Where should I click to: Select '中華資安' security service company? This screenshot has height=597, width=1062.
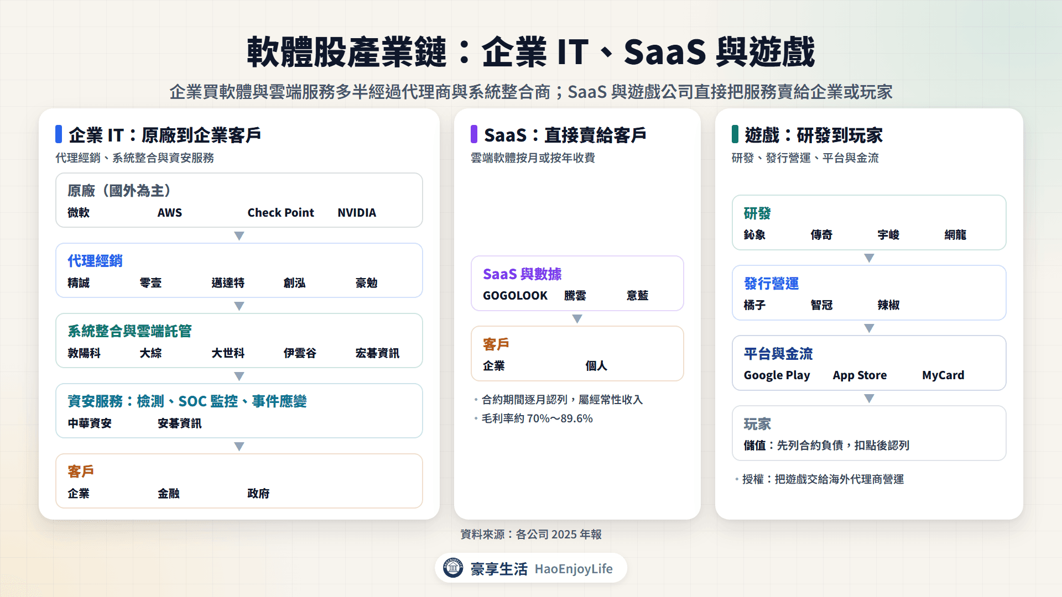pos(90,423)
